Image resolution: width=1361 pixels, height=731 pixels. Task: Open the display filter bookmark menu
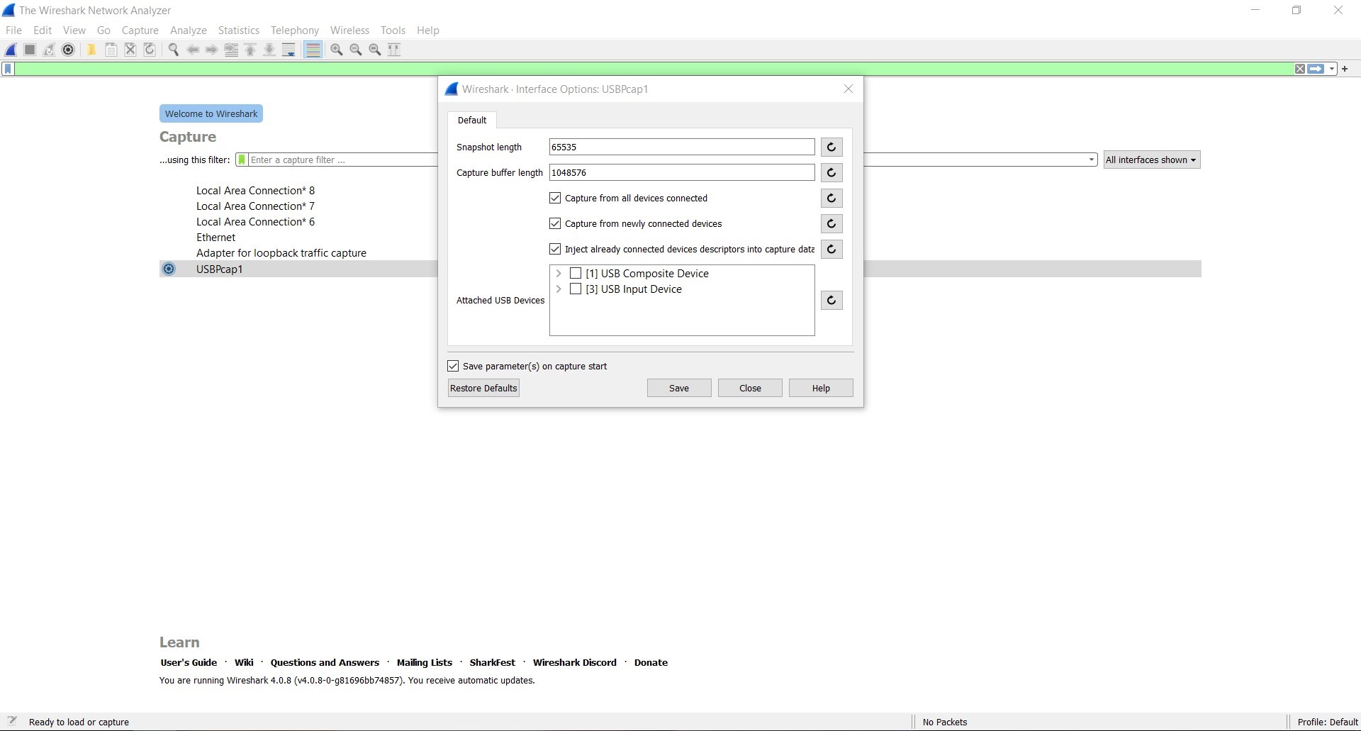tap(8, 69)
